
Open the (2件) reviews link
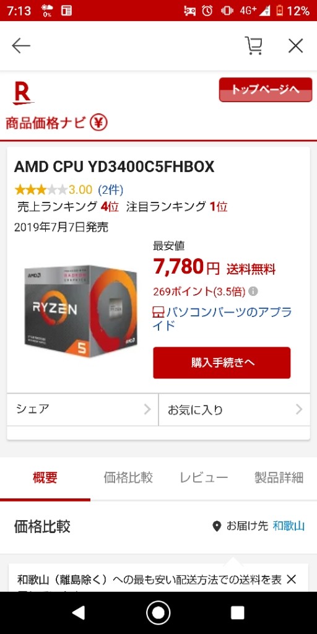point(110,189)
